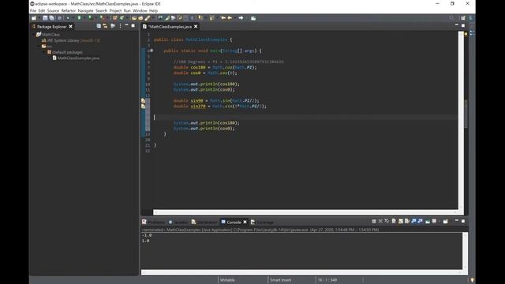The image size is (505, 284).
Task: Click the Writable status bar entry
Action: click(227, 280)
